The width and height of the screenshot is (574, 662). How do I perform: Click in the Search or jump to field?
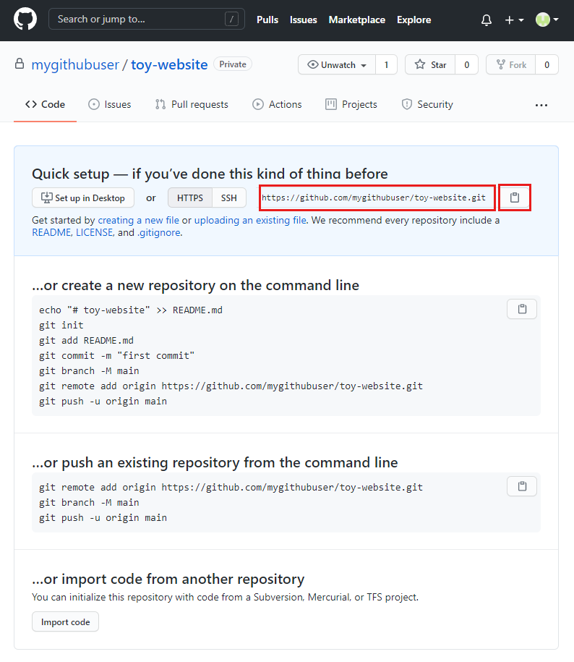click(x=146, y=19)
